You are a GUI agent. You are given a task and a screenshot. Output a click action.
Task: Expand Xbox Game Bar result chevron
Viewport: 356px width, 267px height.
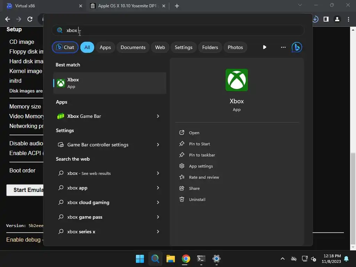click(x=158, y=116)
